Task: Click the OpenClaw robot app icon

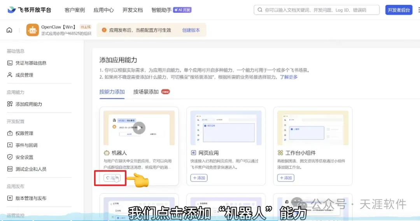Action: pos(32,30)
